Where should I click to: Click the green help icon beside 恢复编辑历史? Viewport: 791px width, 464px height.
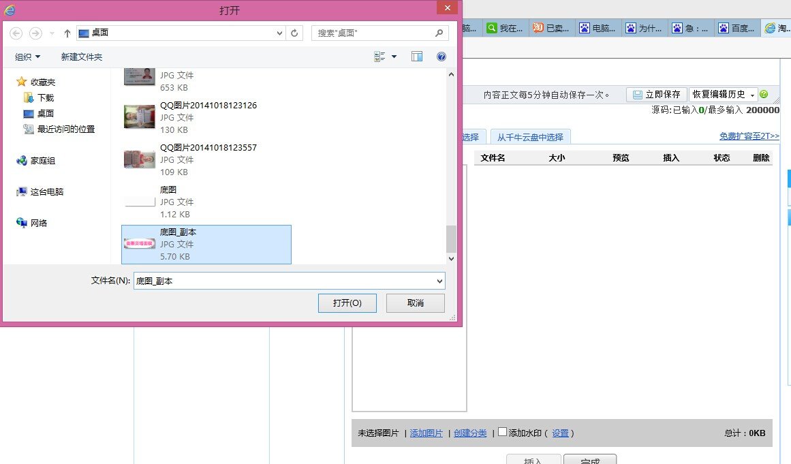point(764,95)
